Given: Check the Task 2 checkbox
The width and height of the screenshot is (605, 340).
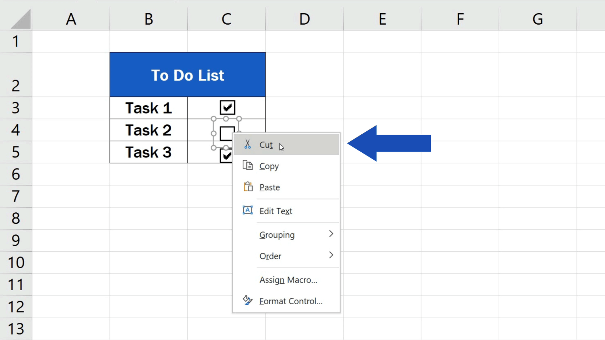Looking at the screenshot, I should [227, 134].
